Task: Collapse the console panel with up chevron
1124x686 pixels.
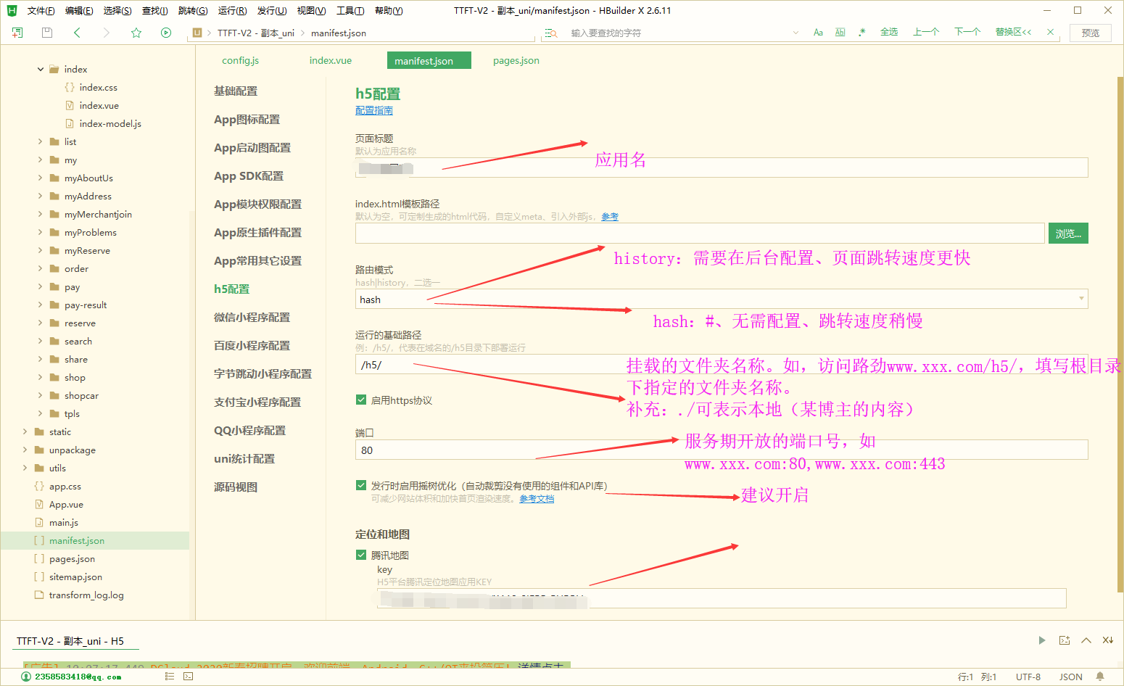Action: 1086,640
